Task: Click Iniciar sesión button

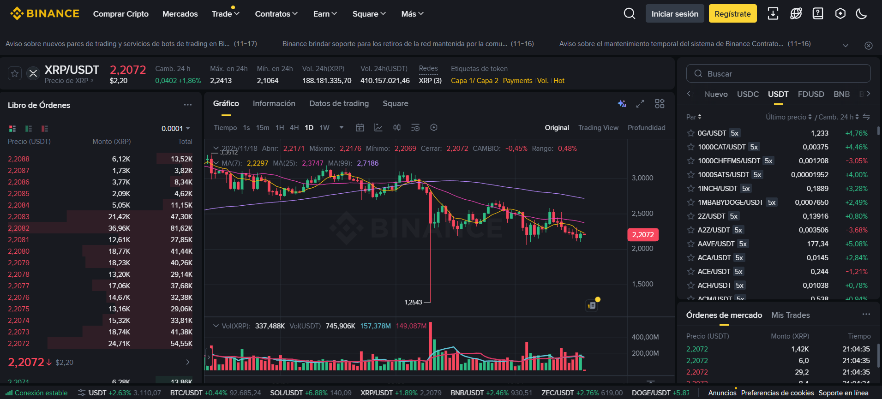Action: (674, 14)
